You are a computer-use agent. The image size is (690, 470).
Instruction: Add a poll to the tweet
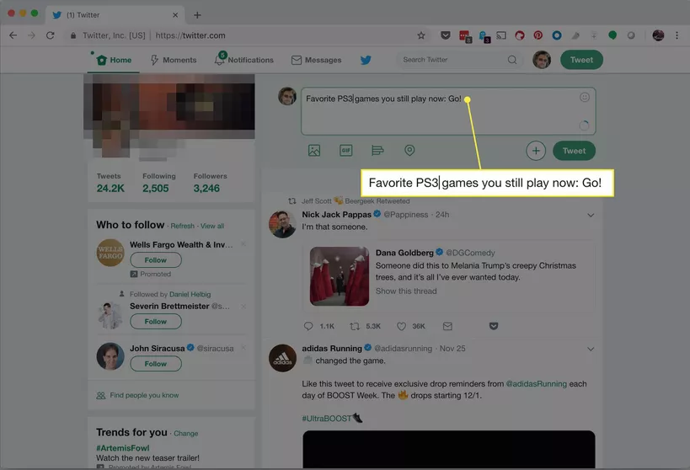377,151
